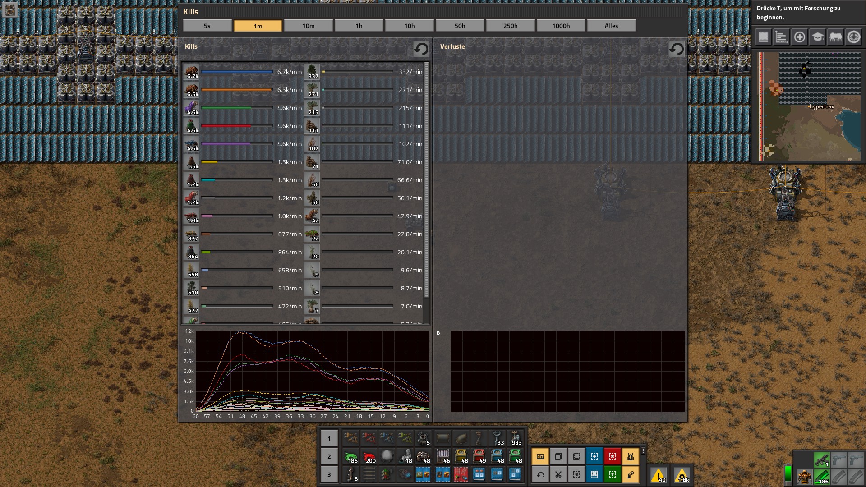866x487 pixels.
Task: Click the green 4.6k/min progress bar
Action: tap(237, 108)
